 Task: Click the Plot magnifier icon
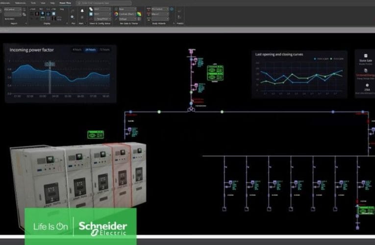click(x=73, y=17)
